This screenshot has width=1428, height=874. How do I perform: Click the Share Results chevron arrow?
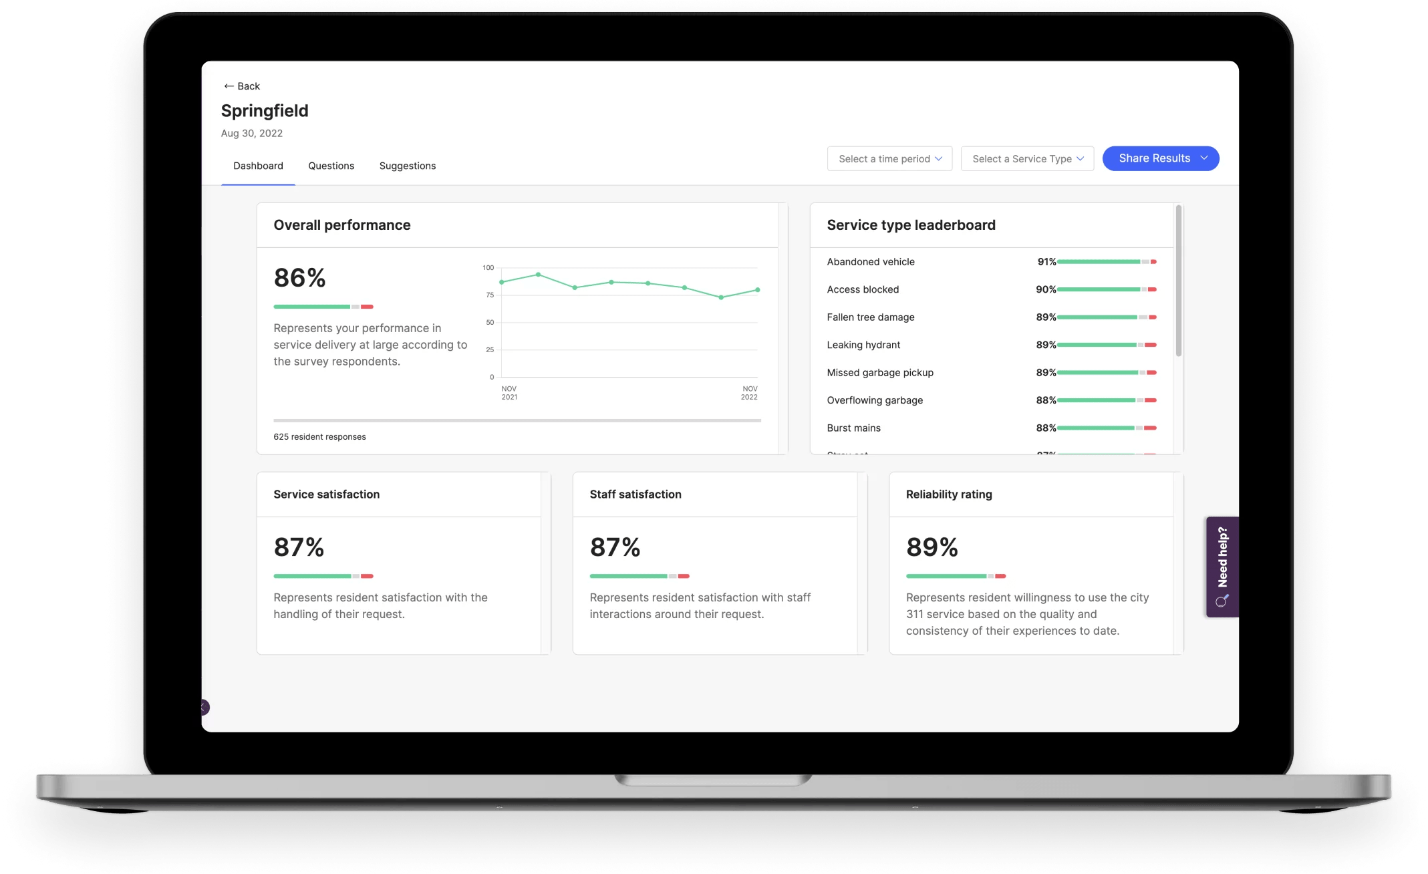[1204, 158]
